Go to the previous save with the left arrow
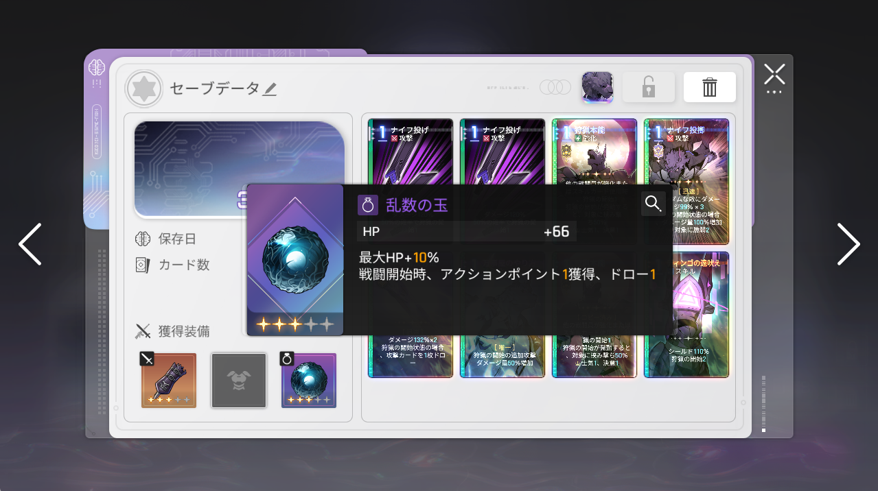The width and height of the screenshot is (878, 491). pos(30,244)
